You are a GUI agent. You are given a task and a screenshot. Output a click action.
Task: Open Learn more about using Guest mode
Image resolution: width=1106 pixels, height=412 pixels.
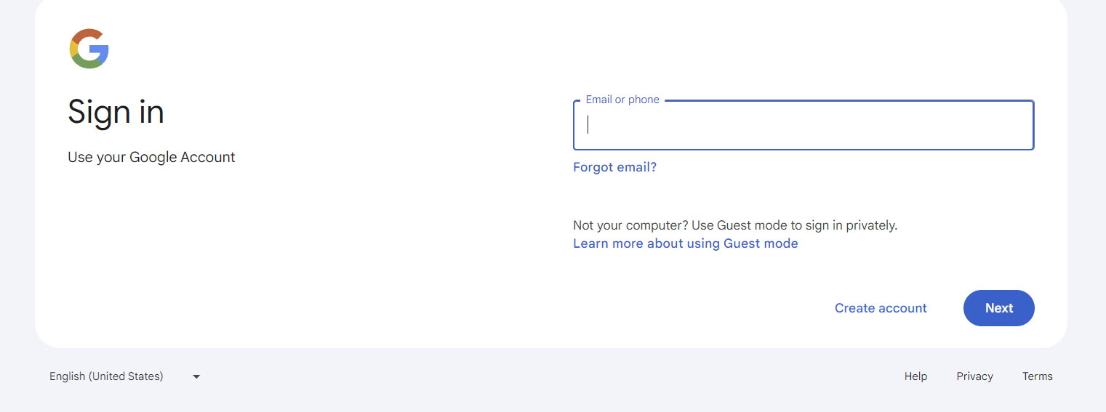(685, 243)
